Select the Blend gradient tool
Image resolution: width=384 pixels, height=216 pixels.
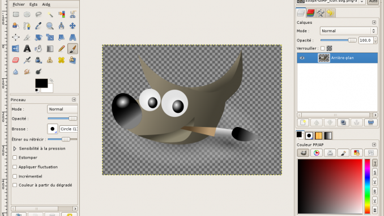coord(50,49)
